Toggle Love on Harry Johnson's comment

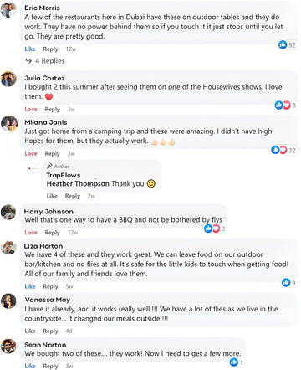[31, 233]
